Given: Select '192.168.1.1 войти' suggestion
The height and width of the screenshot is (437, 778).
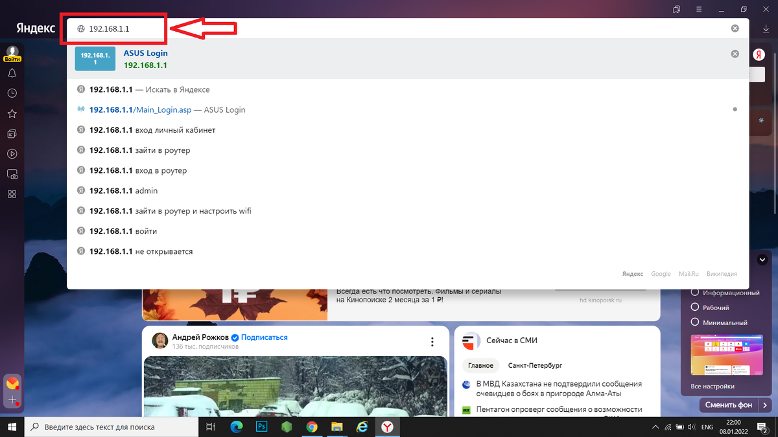Looking at the screenshot, I should click(408, 231).
